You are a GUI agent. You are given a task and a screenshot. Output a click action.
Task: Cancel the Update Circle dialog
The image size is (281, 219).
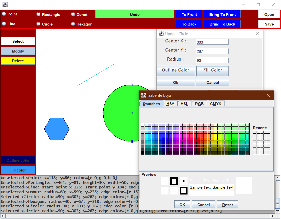click(213, 82)
